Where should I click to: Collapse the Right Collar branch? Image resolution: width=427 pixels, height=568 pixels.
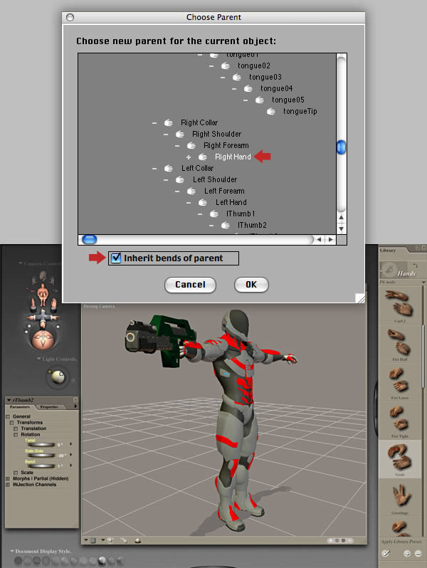154,123
